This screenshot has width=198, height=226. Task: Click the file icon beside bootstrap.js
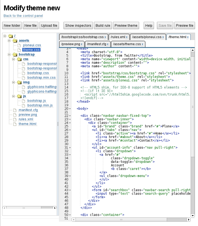coord(24,101)
